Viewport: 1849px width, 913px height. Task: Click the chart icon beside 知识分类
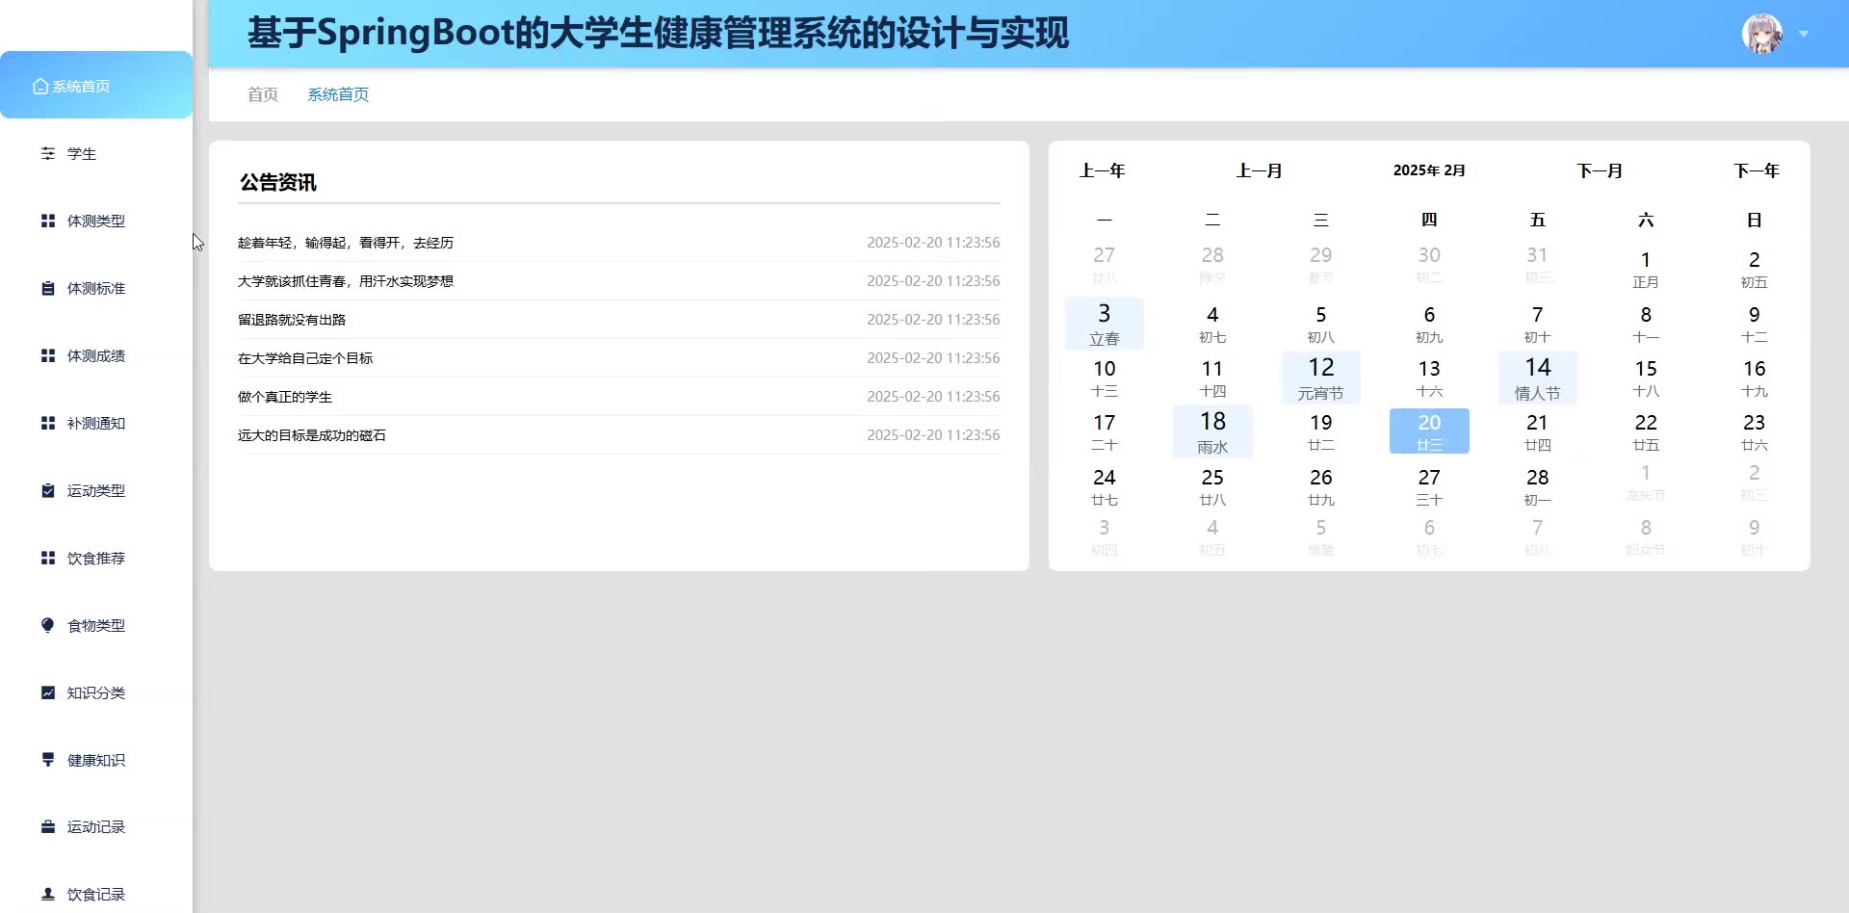point(48,693)
